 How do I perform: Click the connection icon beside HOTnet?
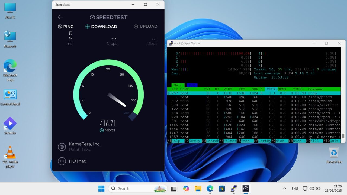62,161
